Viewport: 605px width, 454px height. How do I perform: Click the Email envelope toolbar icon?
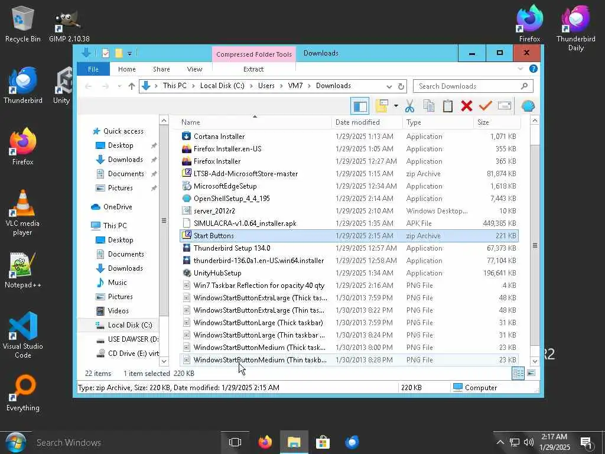[505, 106]
